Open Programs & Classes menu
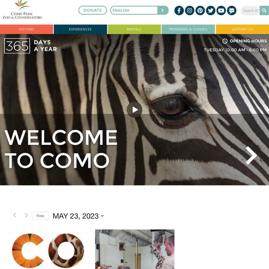Image resolution: width=269 pixels, height=269 pixels. [x=188, y=29]
